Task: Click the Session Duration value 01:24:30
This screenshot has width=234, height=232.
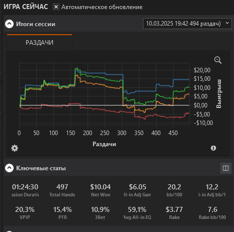Action: 25,187
